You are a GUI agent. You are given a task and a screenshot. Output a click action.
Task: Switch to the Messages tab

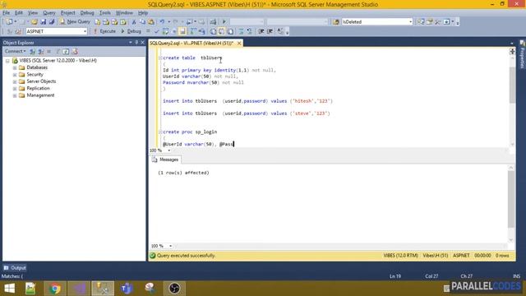coord(165,160)
